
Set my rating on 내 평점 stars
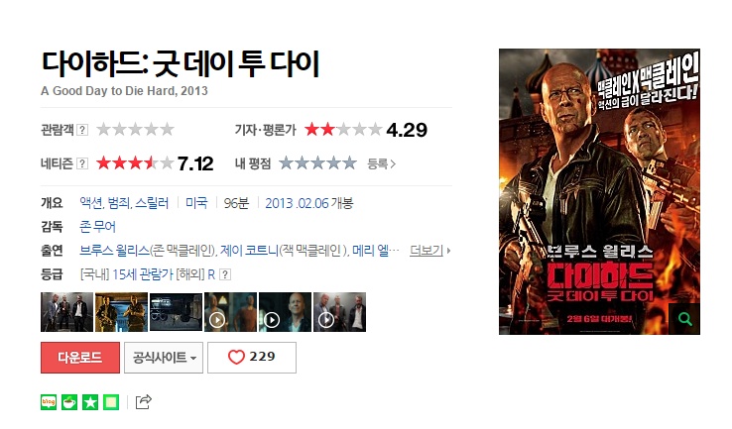[317, 163]
